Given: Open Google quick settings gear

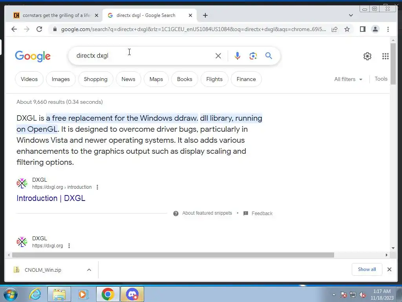Looking at the screenshot, I should click(x=367, y=56).
